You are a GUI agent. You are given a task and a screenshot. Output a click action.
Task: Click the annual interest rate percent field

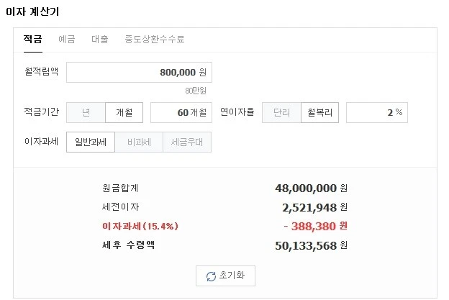click(x=377, y=112)
